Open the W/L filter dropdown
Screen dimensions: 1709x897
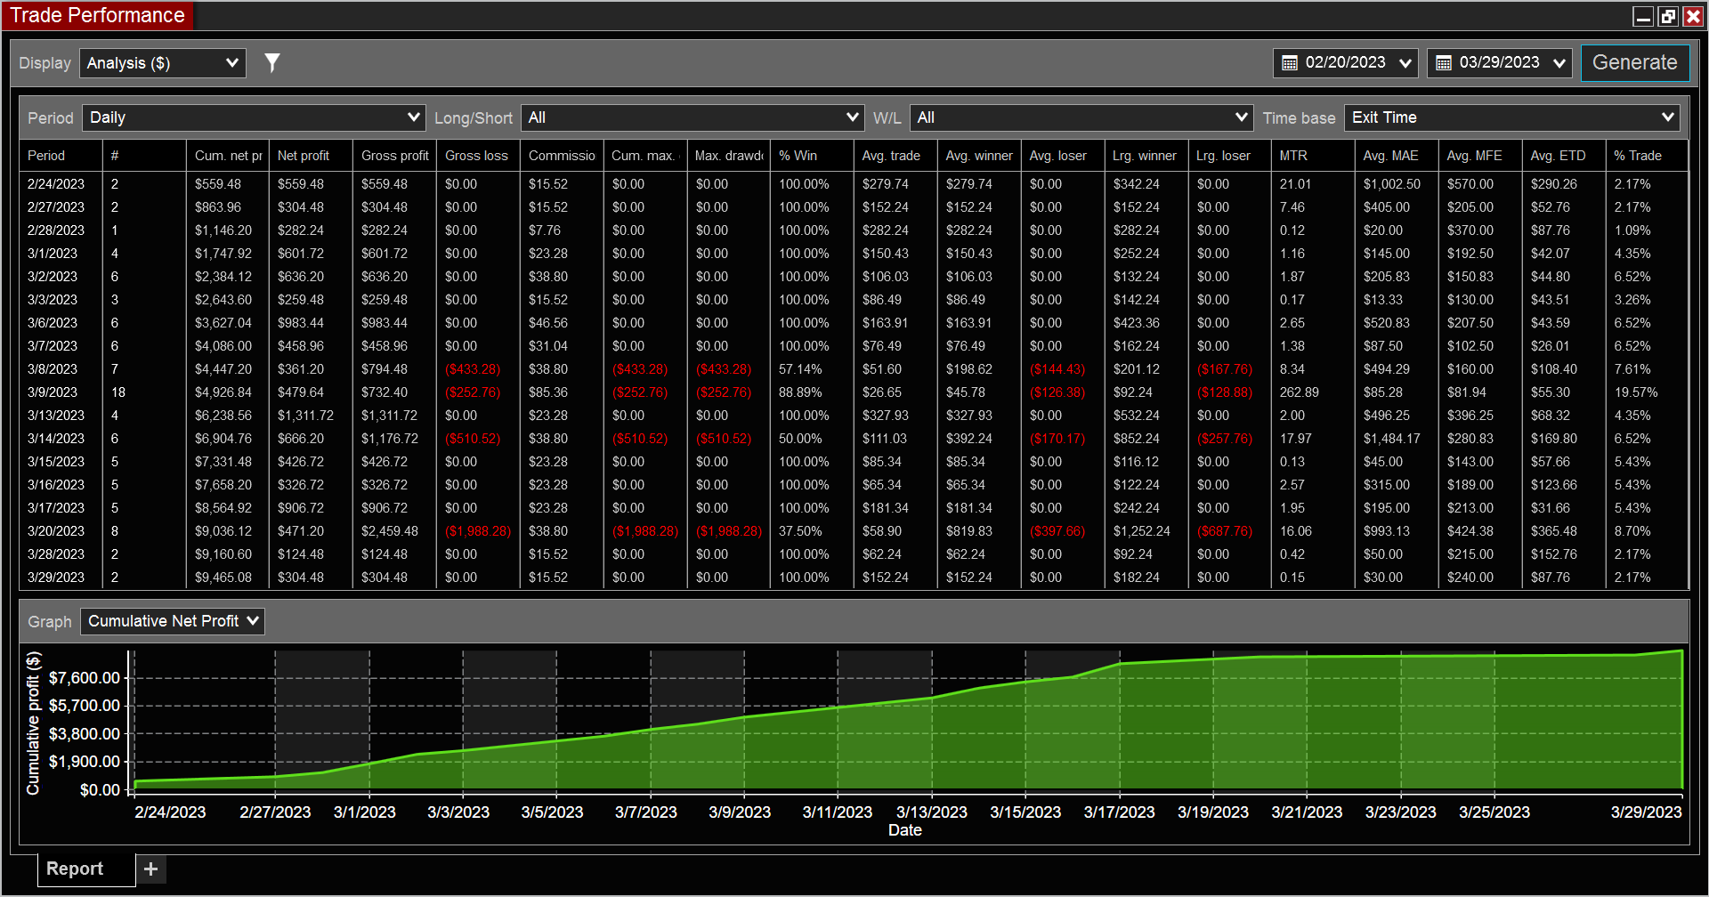coord(1081,117)
